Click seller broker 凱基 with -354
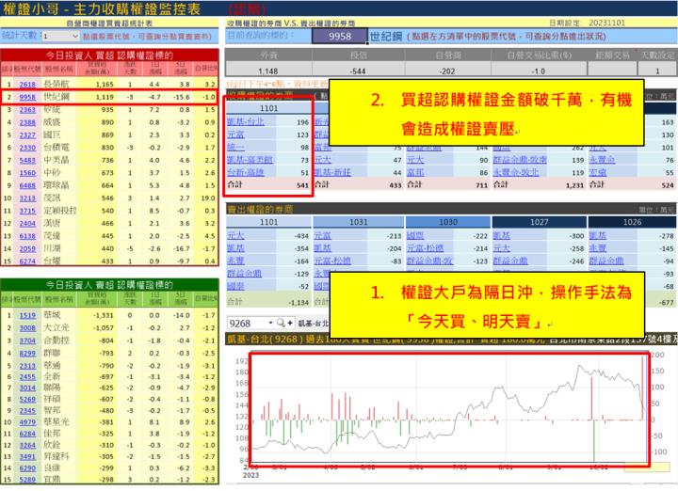678x491 pixels. pyautogui.click(x=235, y=248)
